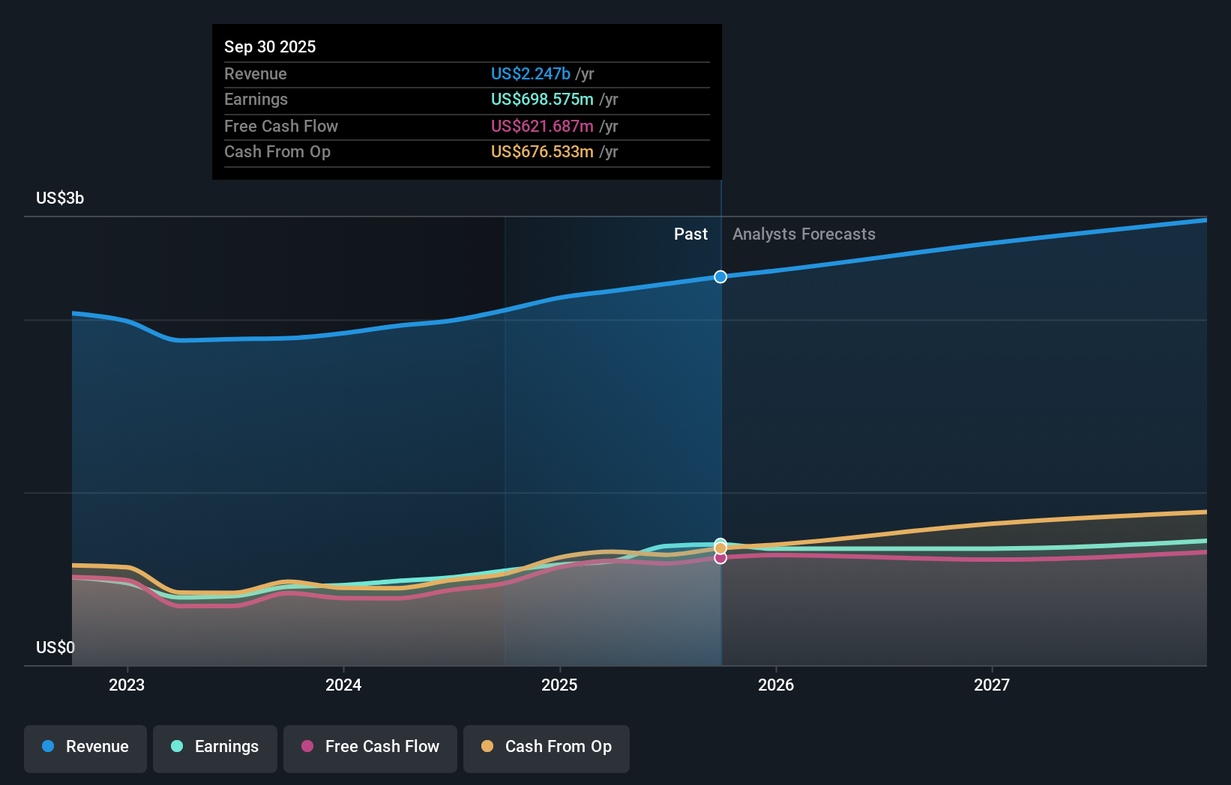Toggle the Revenue series visibility
The image size is (1231, 785).
point(85,748)
